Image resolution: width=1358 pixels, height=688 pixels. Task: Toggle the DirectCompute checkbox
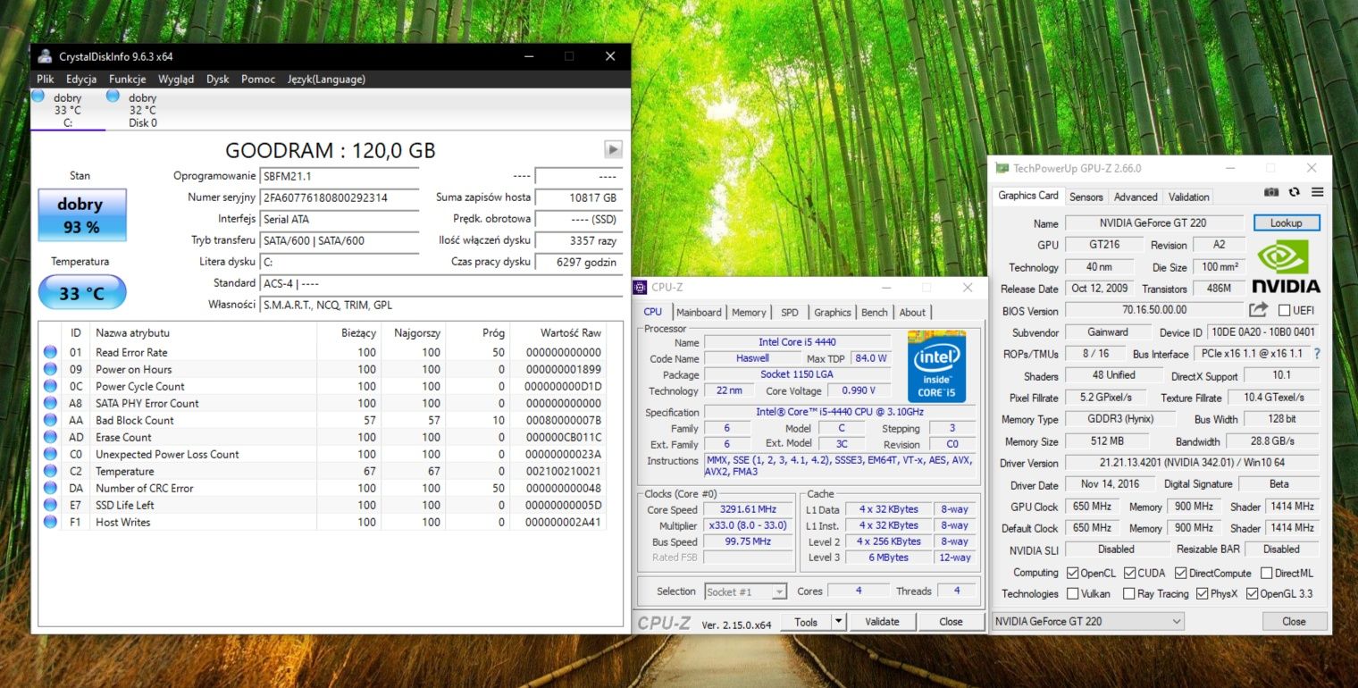pos(1180,573)
